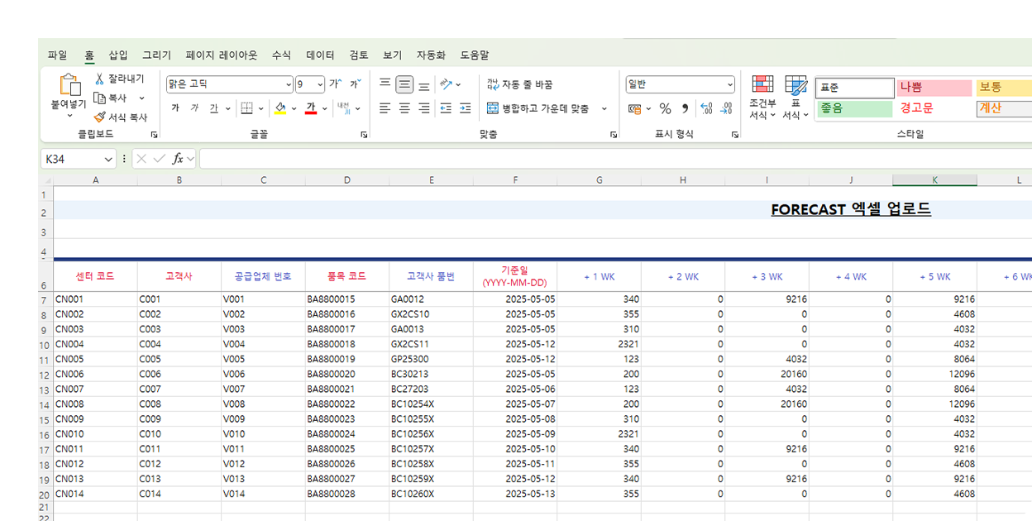Click the percent style icon
This screenshot has width=1032, height=521.
pos(665,108)
